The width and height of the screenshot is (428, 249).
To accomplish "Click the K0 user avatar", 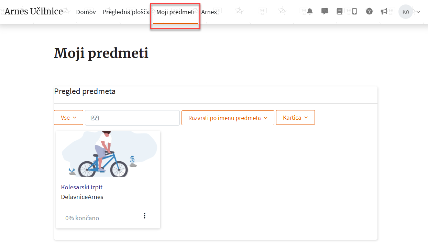I will [405, 12].
